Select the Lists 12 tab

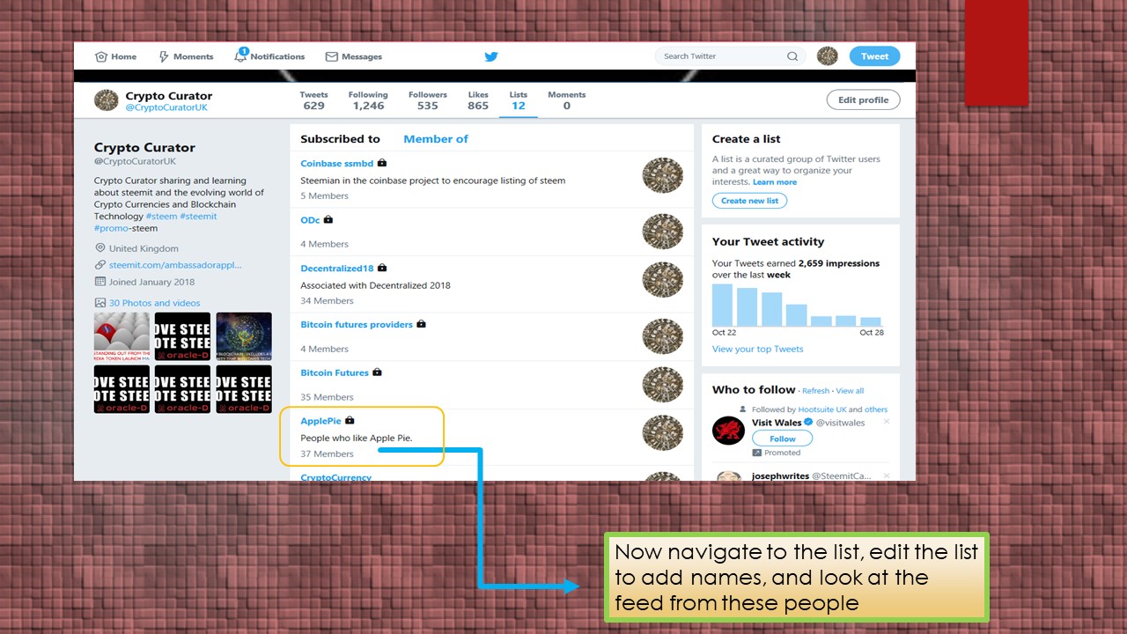click(519, 100)
